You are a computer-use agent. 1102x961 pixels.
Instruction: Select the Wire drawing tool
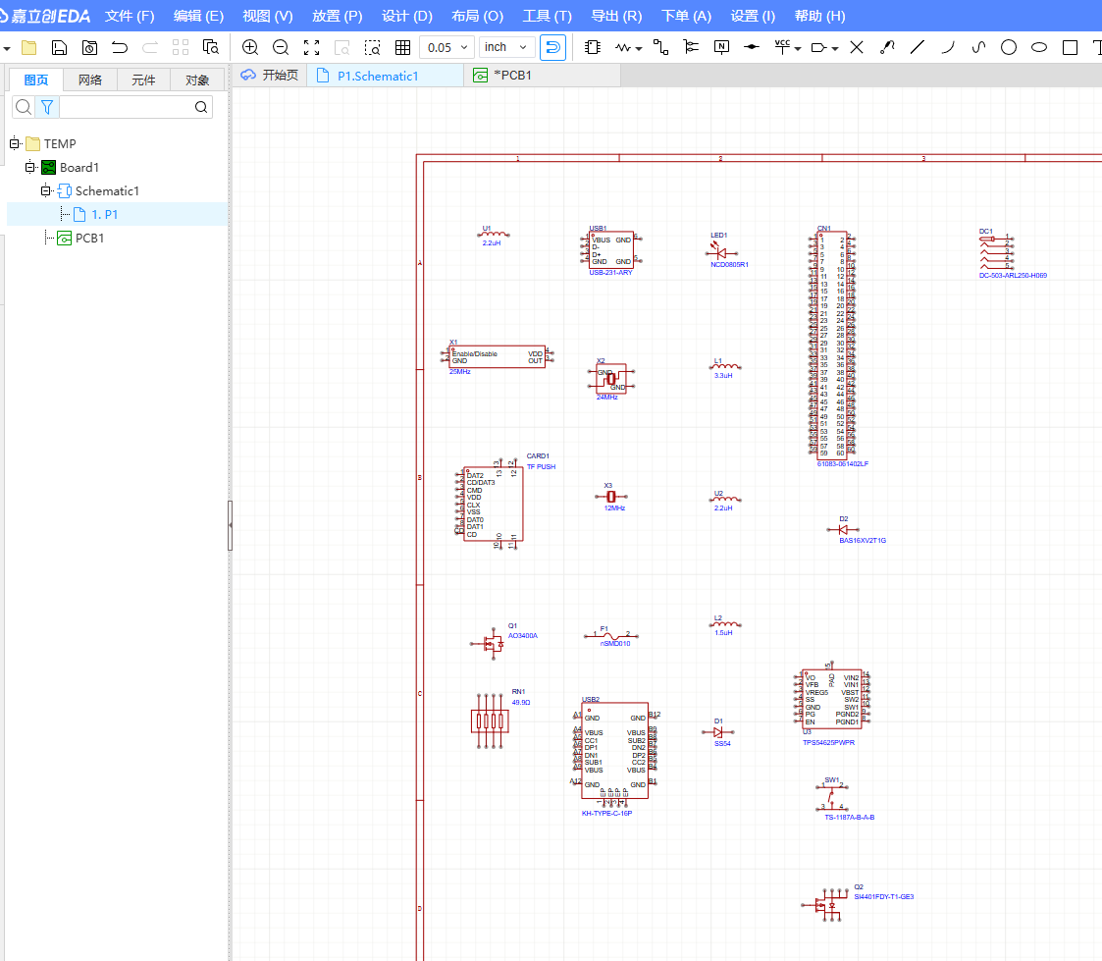click(660, 48)
